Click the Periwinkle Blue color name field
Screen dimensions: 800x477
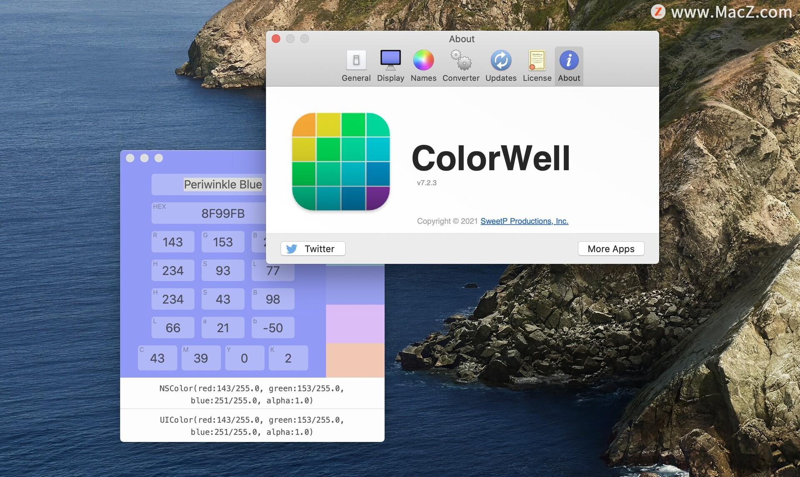point(209,184)
